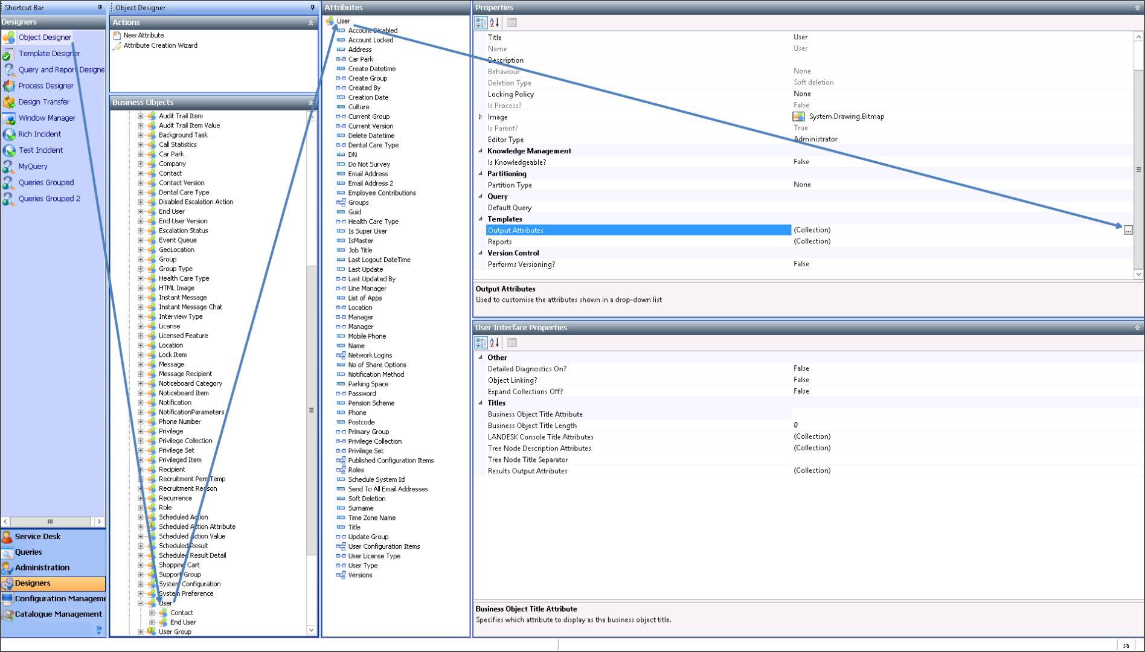Screen dimensions: 1145x652
Task: Select the categorized view in Properties panel
Action: point(481,22)
